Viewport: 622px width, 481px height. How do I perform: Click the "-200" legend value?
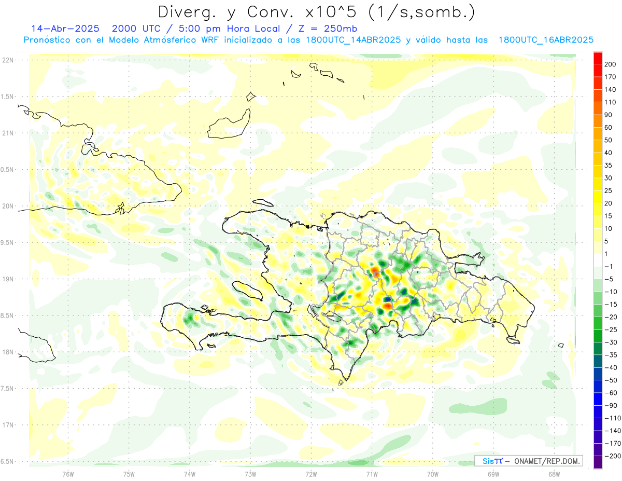click(612, 456)
